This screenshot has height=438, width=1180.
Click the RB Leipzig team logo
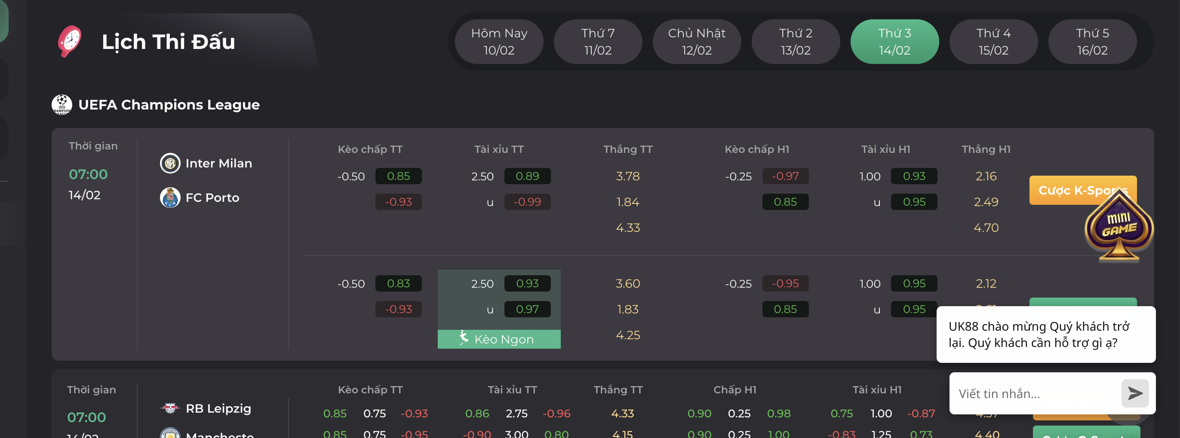pos(170,408)
